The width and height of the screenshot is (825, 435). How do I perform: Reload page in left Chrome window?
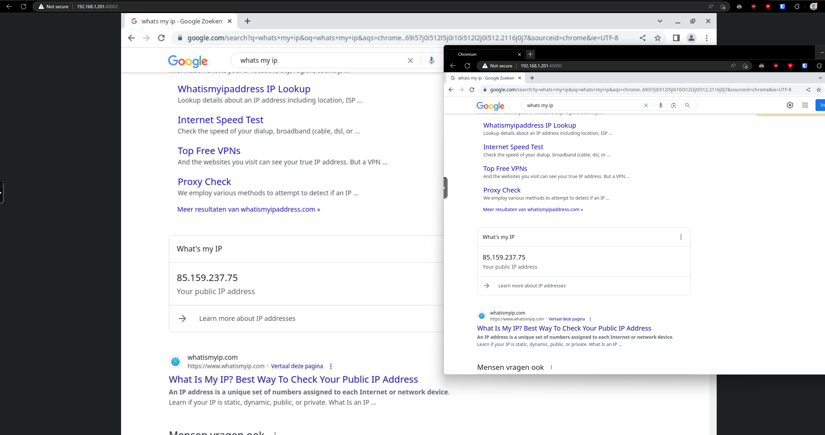(161, 38)
